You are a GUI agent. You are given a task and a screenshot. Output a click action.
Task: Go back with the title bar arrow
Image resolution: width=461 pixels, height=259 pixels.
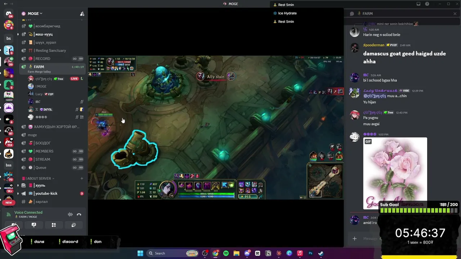coord(5,4)
